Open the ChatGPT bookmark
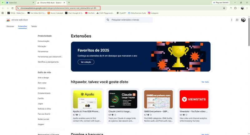Viewport: 250px width, 135px height. point(121,13)
